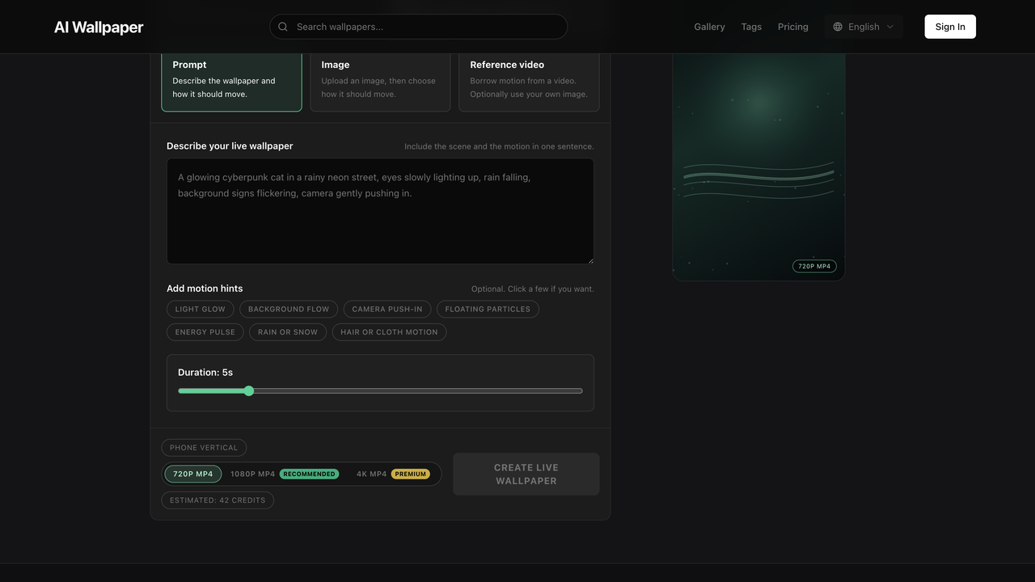Select 1080P MP4 recommended resolution
The height and width of the screenshot is (582, 1035).
(284, 474)
